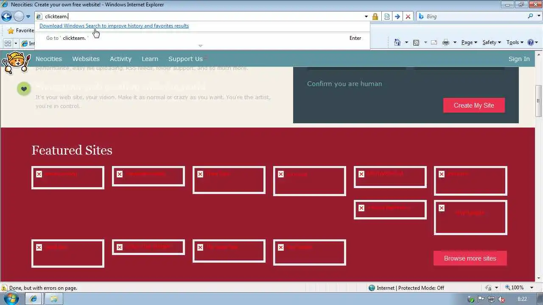Open the Safety menu

492,42
